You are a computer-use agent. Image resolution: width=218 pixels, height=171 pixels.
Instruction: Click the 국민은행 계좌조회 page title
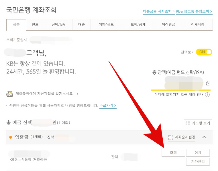(x=31, y=10)
